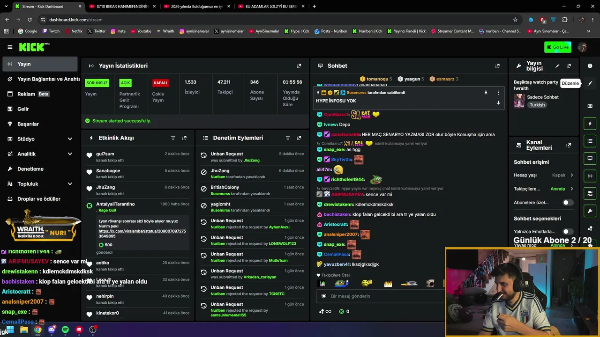Click the info icon in right sidebar
Image resolution: width=600 pixels, height=337 pixels.
(590, 66)
